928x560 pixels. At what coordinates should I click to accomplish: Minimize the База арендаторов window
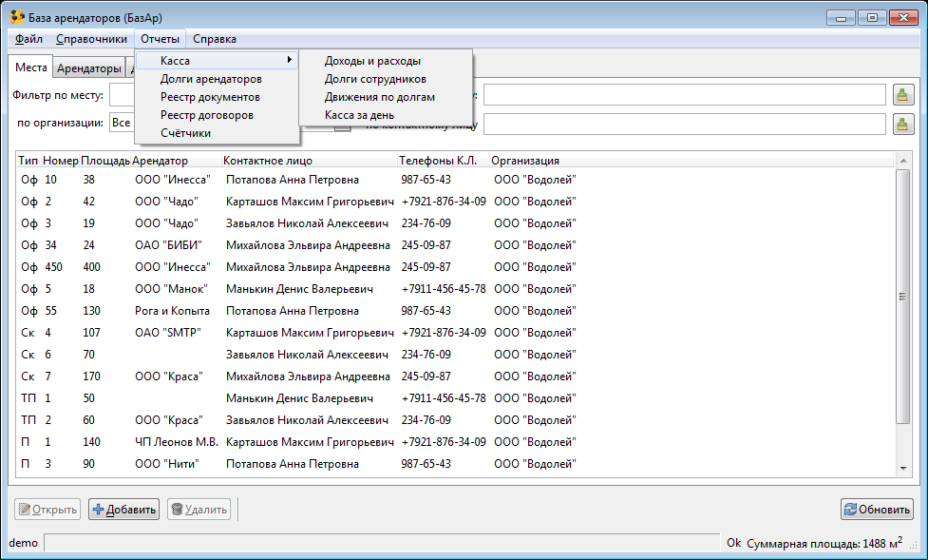click(x=841, y=18)
